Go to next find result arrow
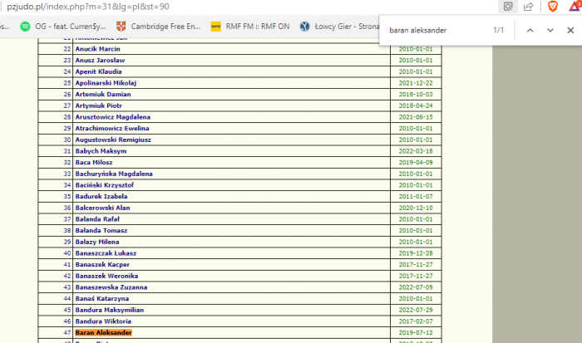This screenshot has width=582, height=343. (x=550, y=31)
